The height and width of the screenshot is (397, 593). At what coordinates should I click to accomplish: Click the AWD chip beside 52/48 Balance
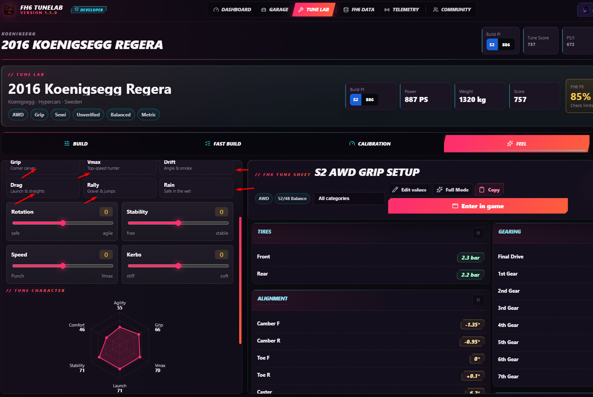(264, 198)
